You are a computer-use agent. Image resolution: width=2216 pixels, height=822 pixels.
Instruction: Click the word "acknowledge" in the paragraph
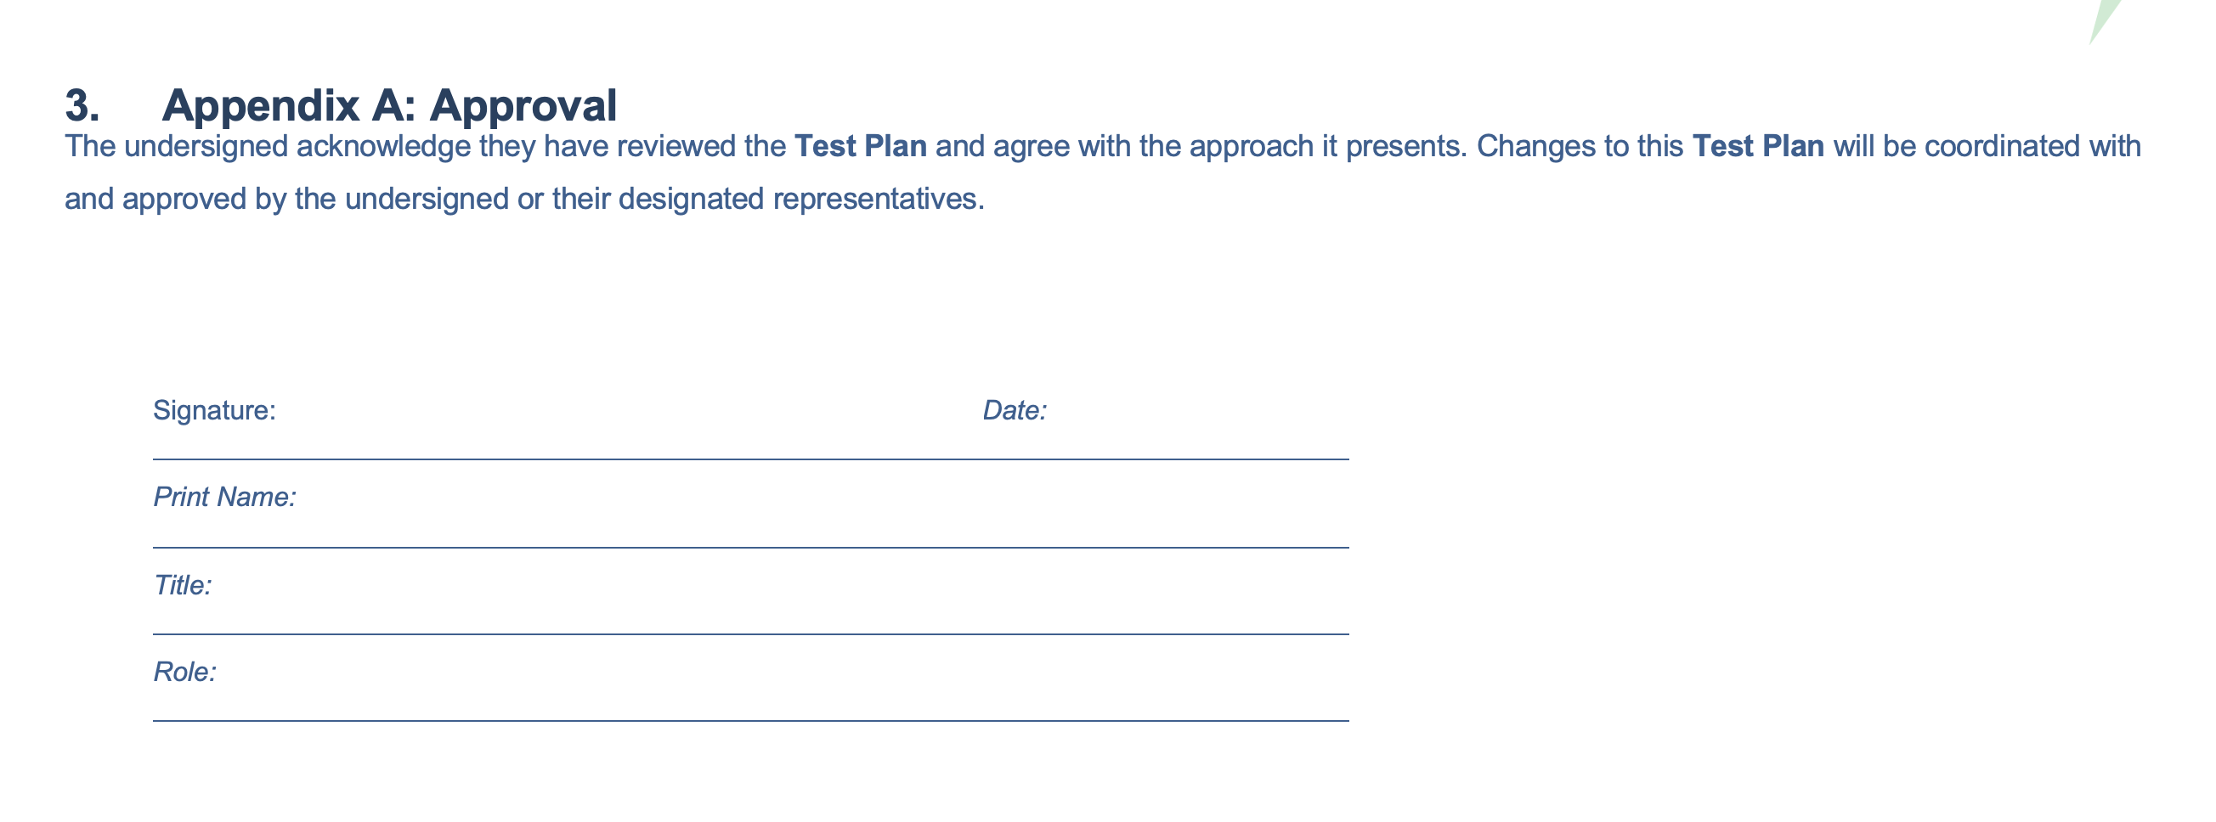point(384,147)
